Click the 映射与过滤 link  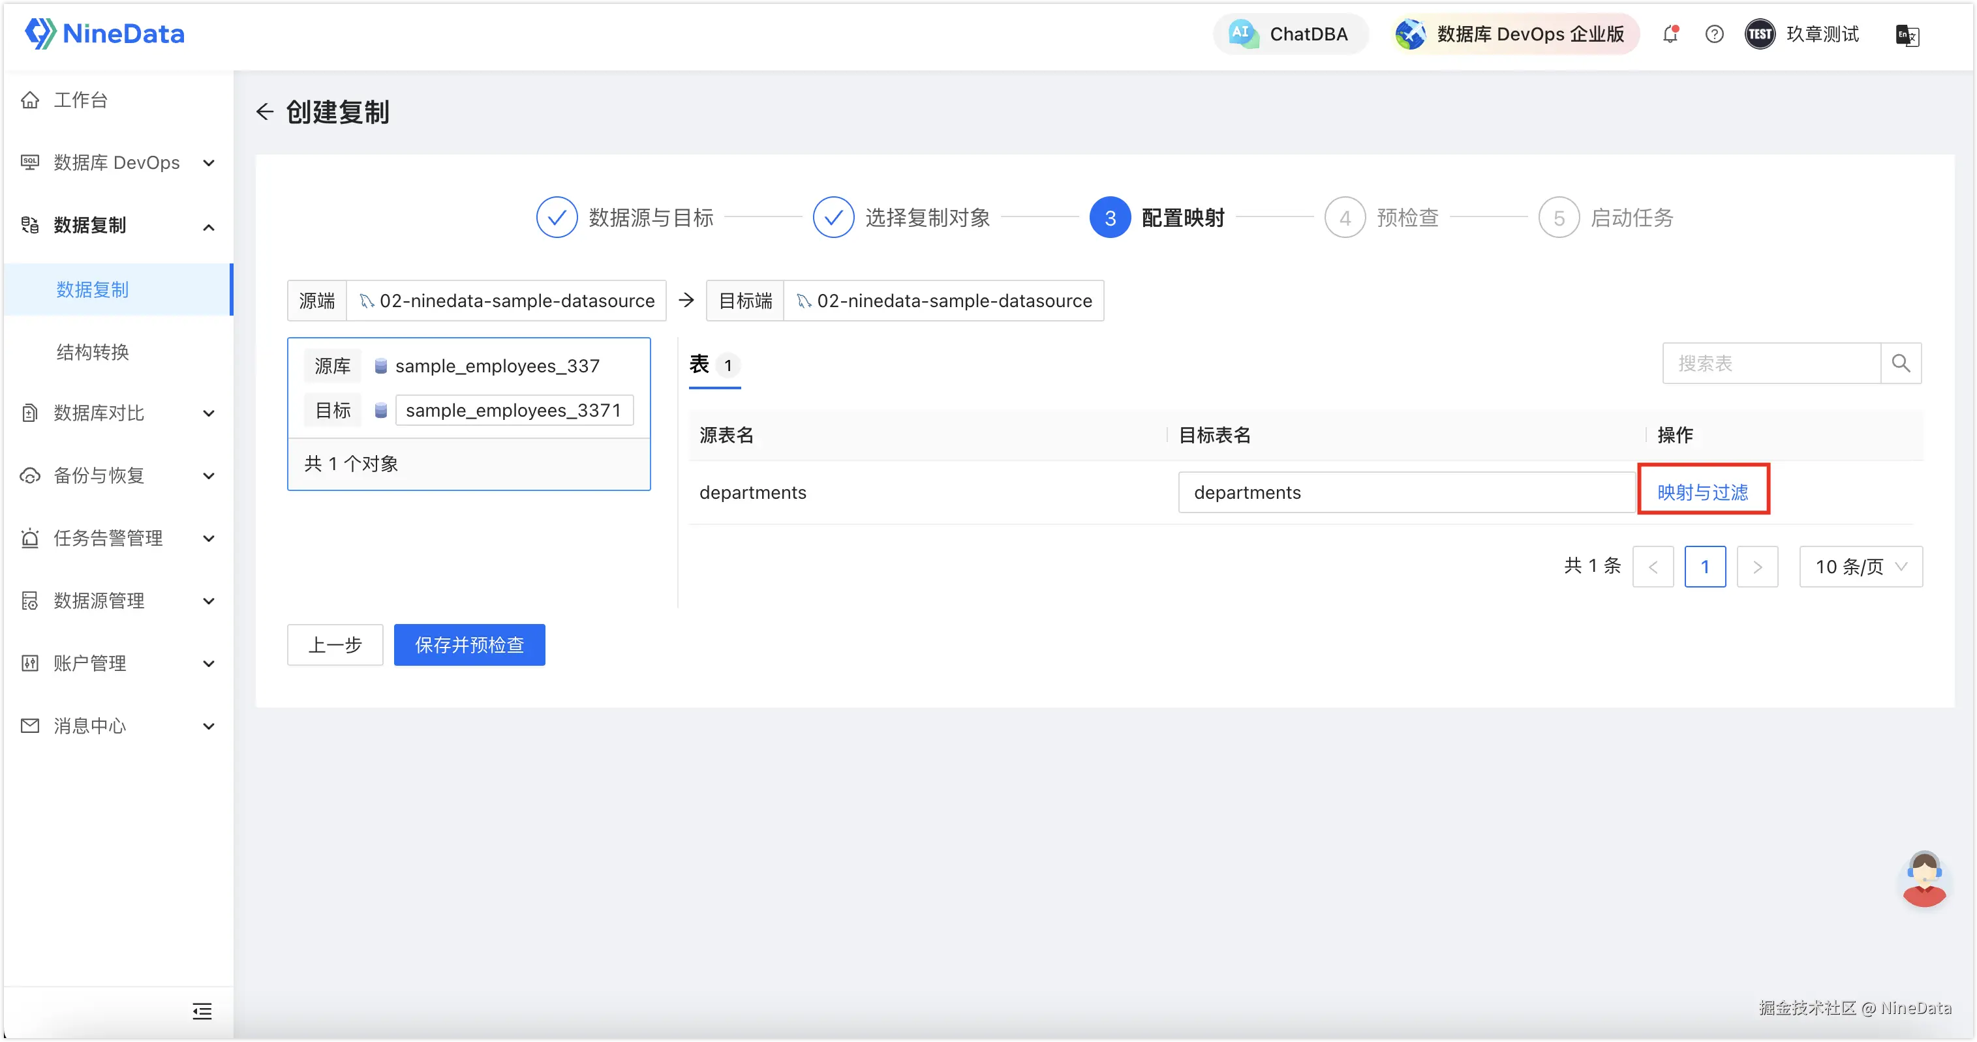(x=1702, y=492)
